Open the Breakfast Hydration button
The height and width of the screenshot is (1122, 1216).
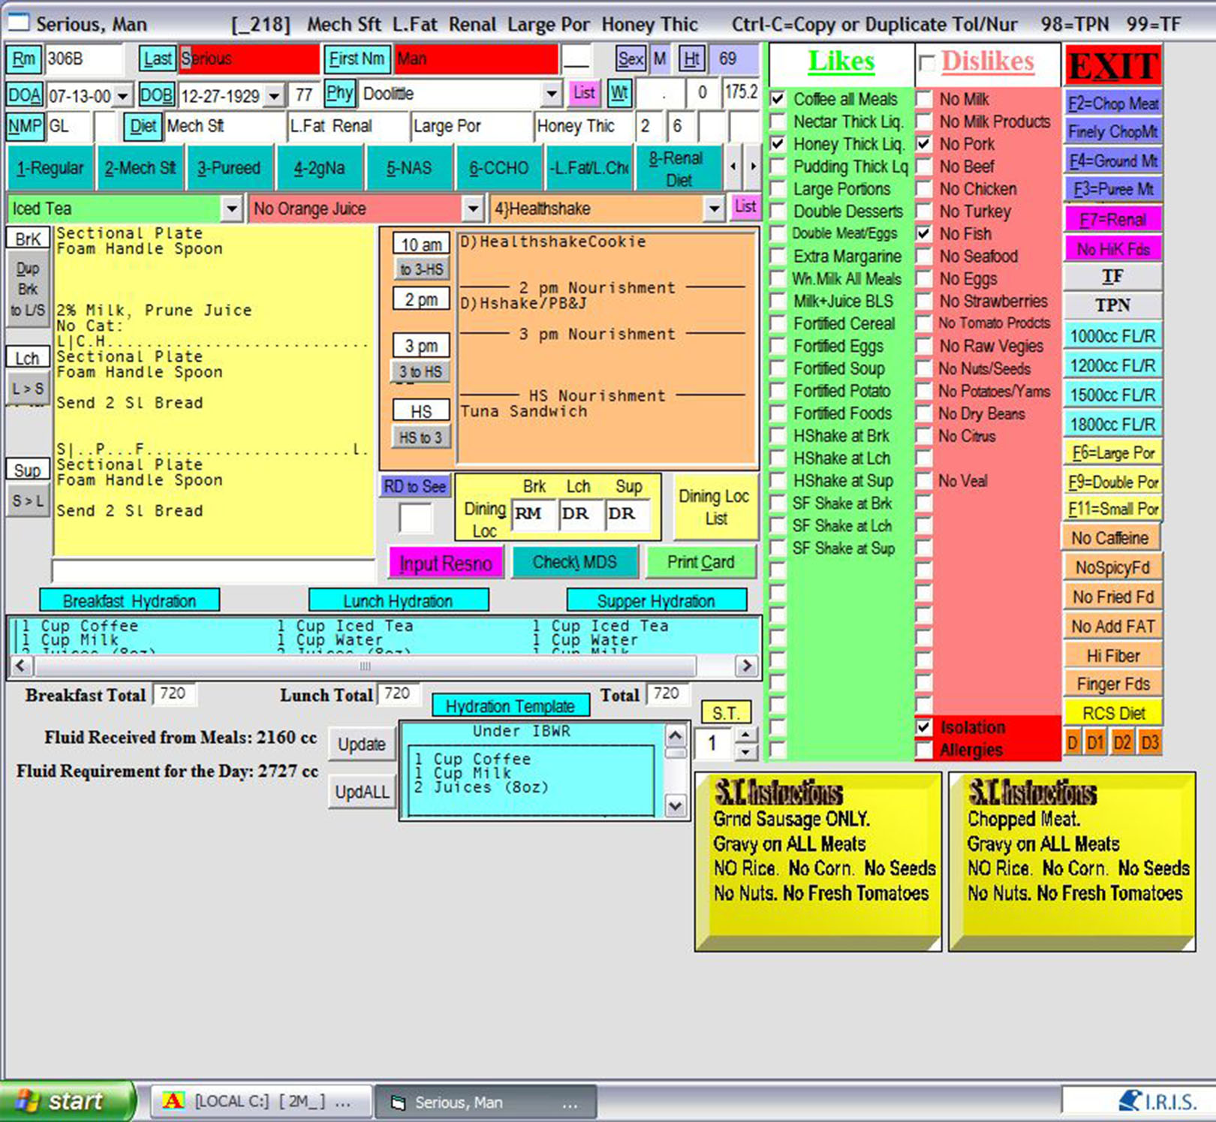(129, 600)
